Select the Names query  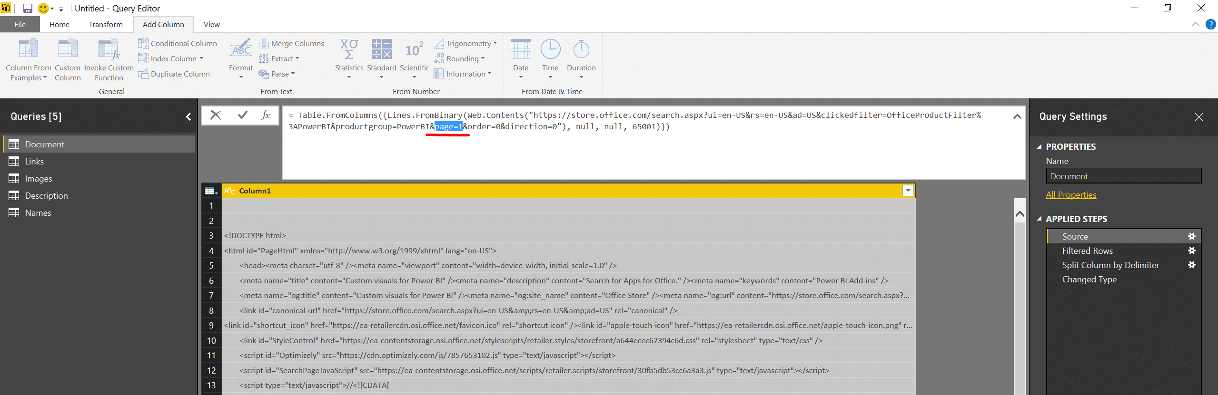pos(99,212)
